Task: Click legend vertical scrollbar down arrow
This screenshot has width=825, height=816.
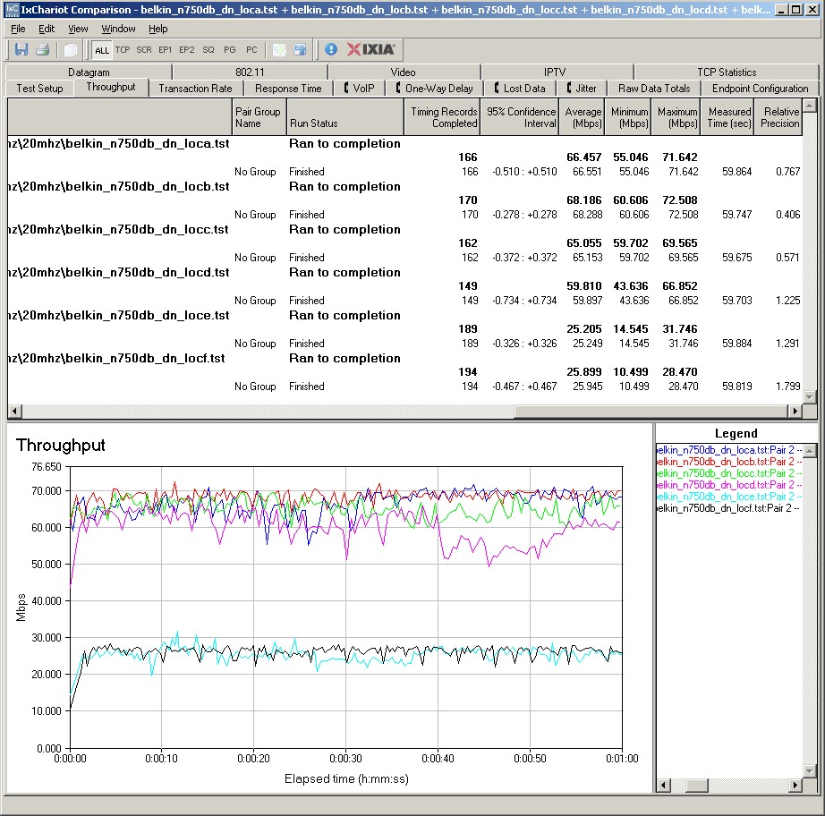Action: point(810,770)
